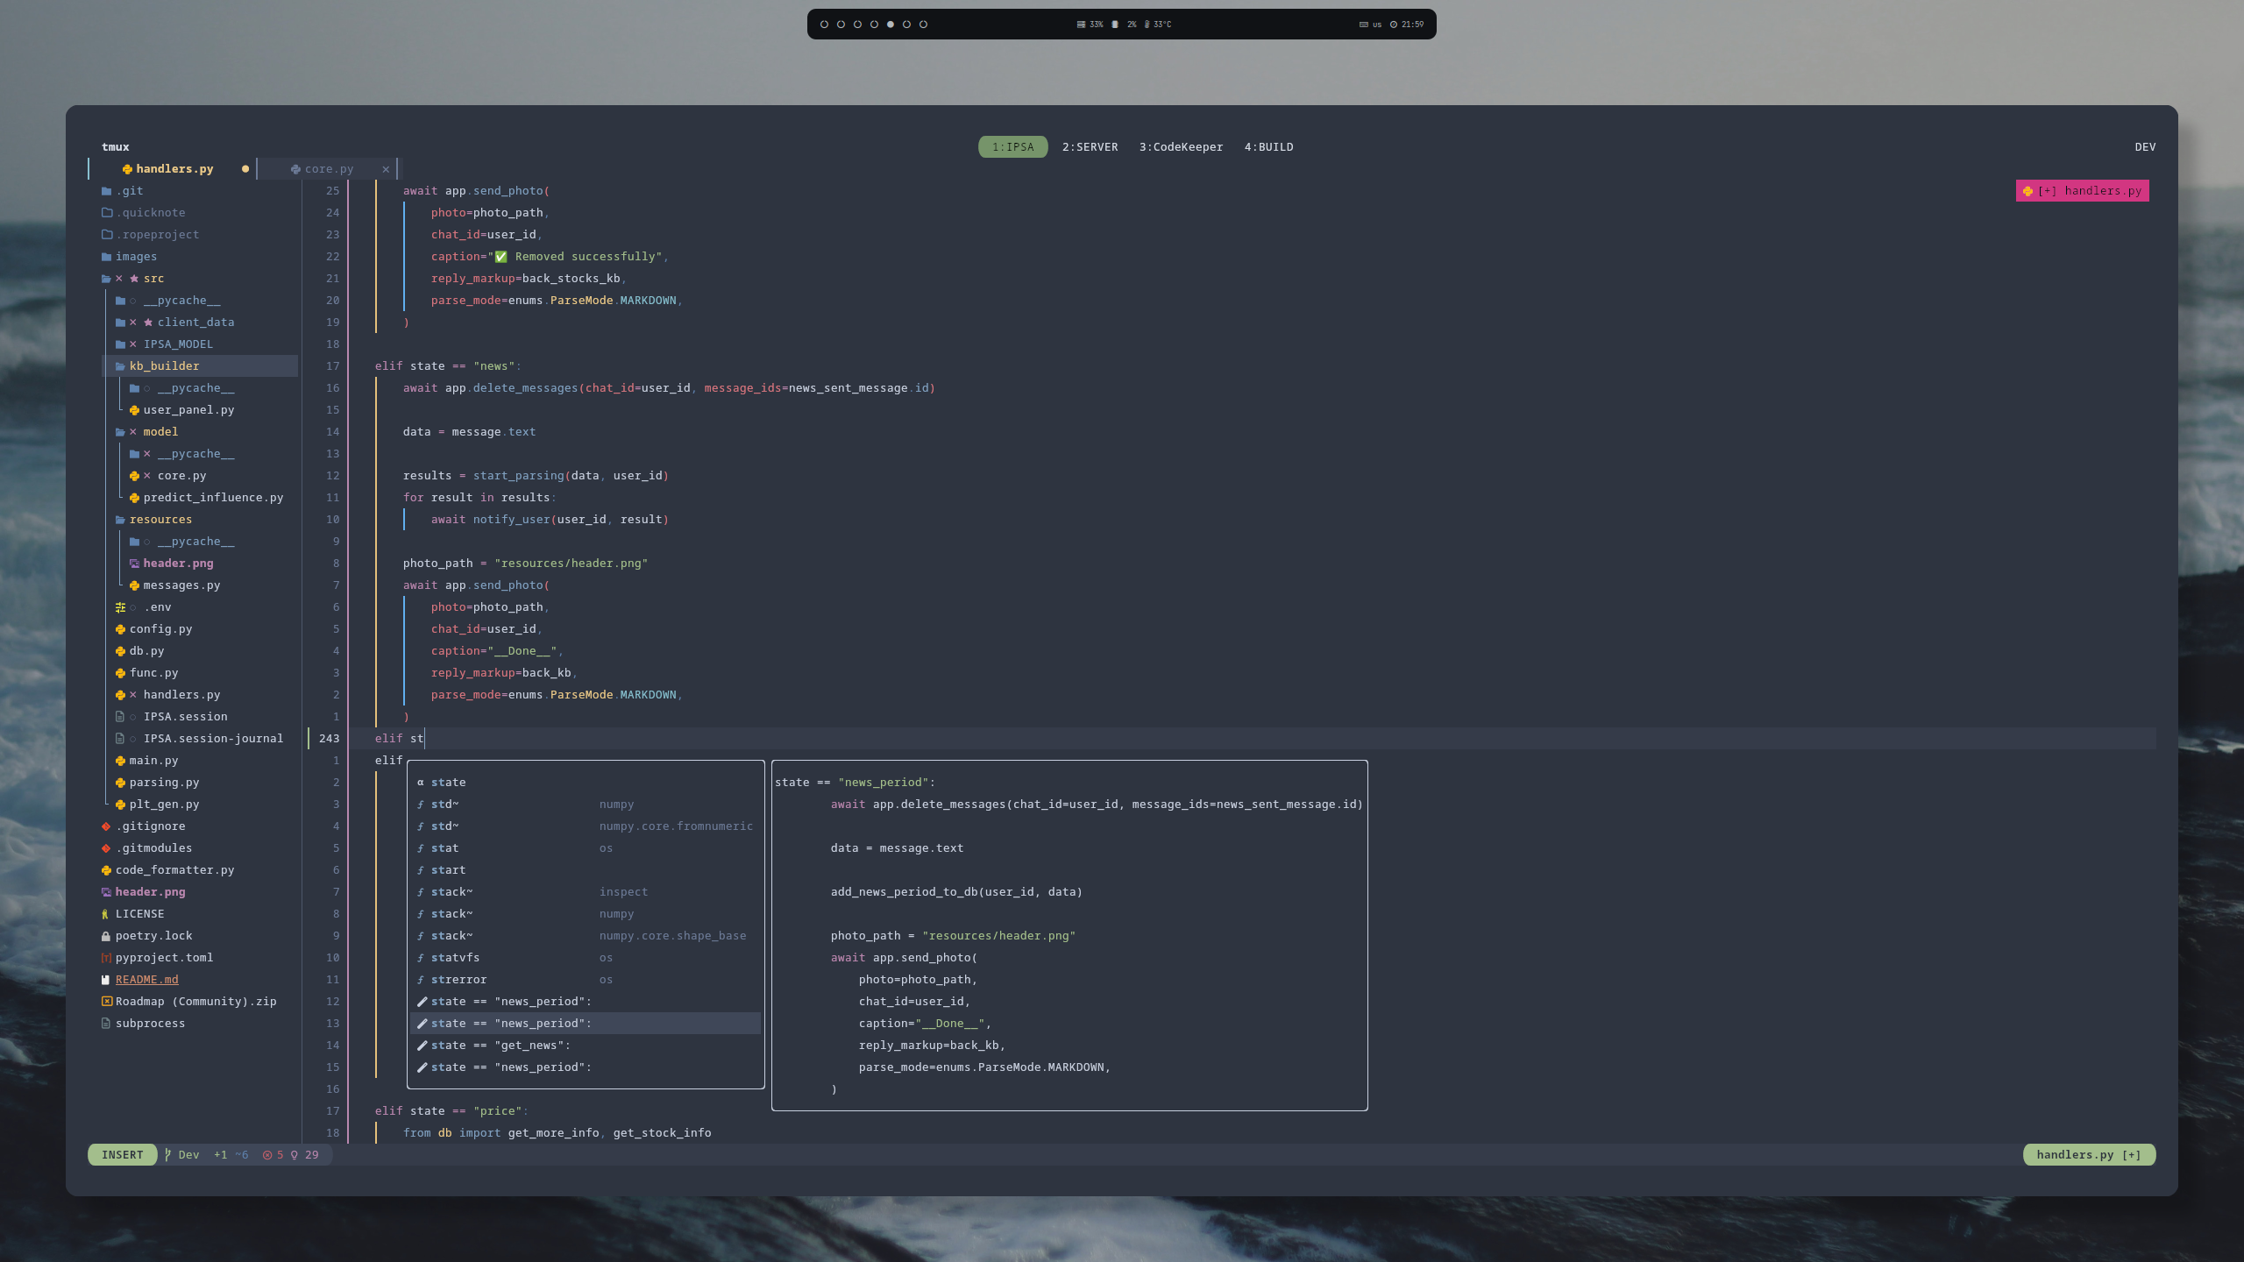2244x1262 pixels.
Task: Collapse the model folder
Action: coord(146,432)
